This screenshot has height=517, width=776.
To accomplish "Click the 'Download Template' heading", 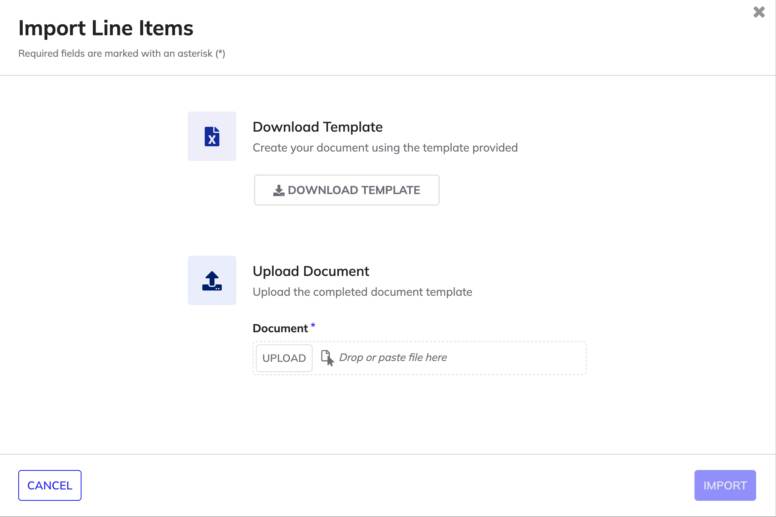I will pos(317,127).
